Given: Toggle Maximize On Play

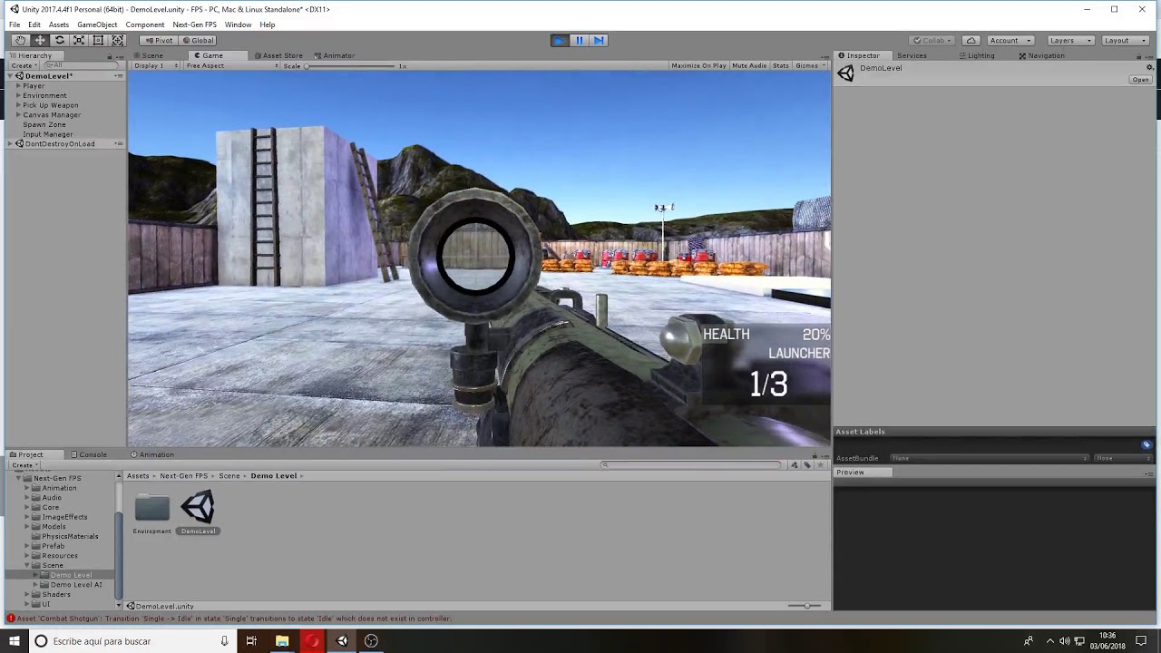Looking at the screenshot, I should point(698,65).
